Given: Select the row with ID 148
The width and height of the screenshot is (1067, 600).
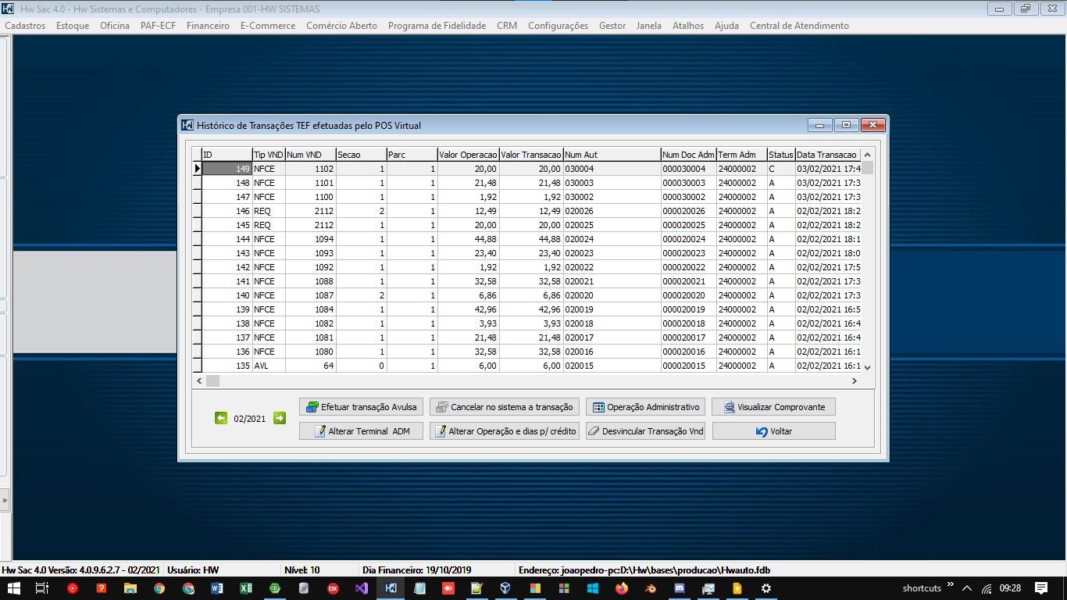Looking at the screenshot, I should click(x=527, y=183).
